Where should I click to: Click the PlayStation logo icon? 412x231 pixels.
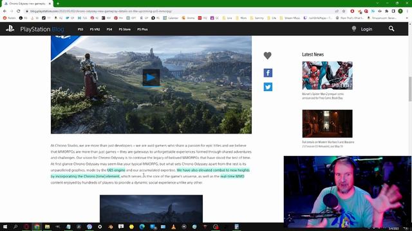point(10,28)
